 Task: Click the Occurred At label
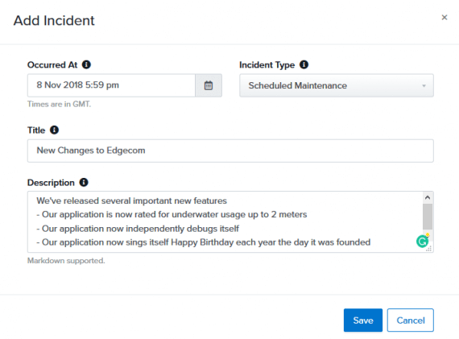[52, 64]
